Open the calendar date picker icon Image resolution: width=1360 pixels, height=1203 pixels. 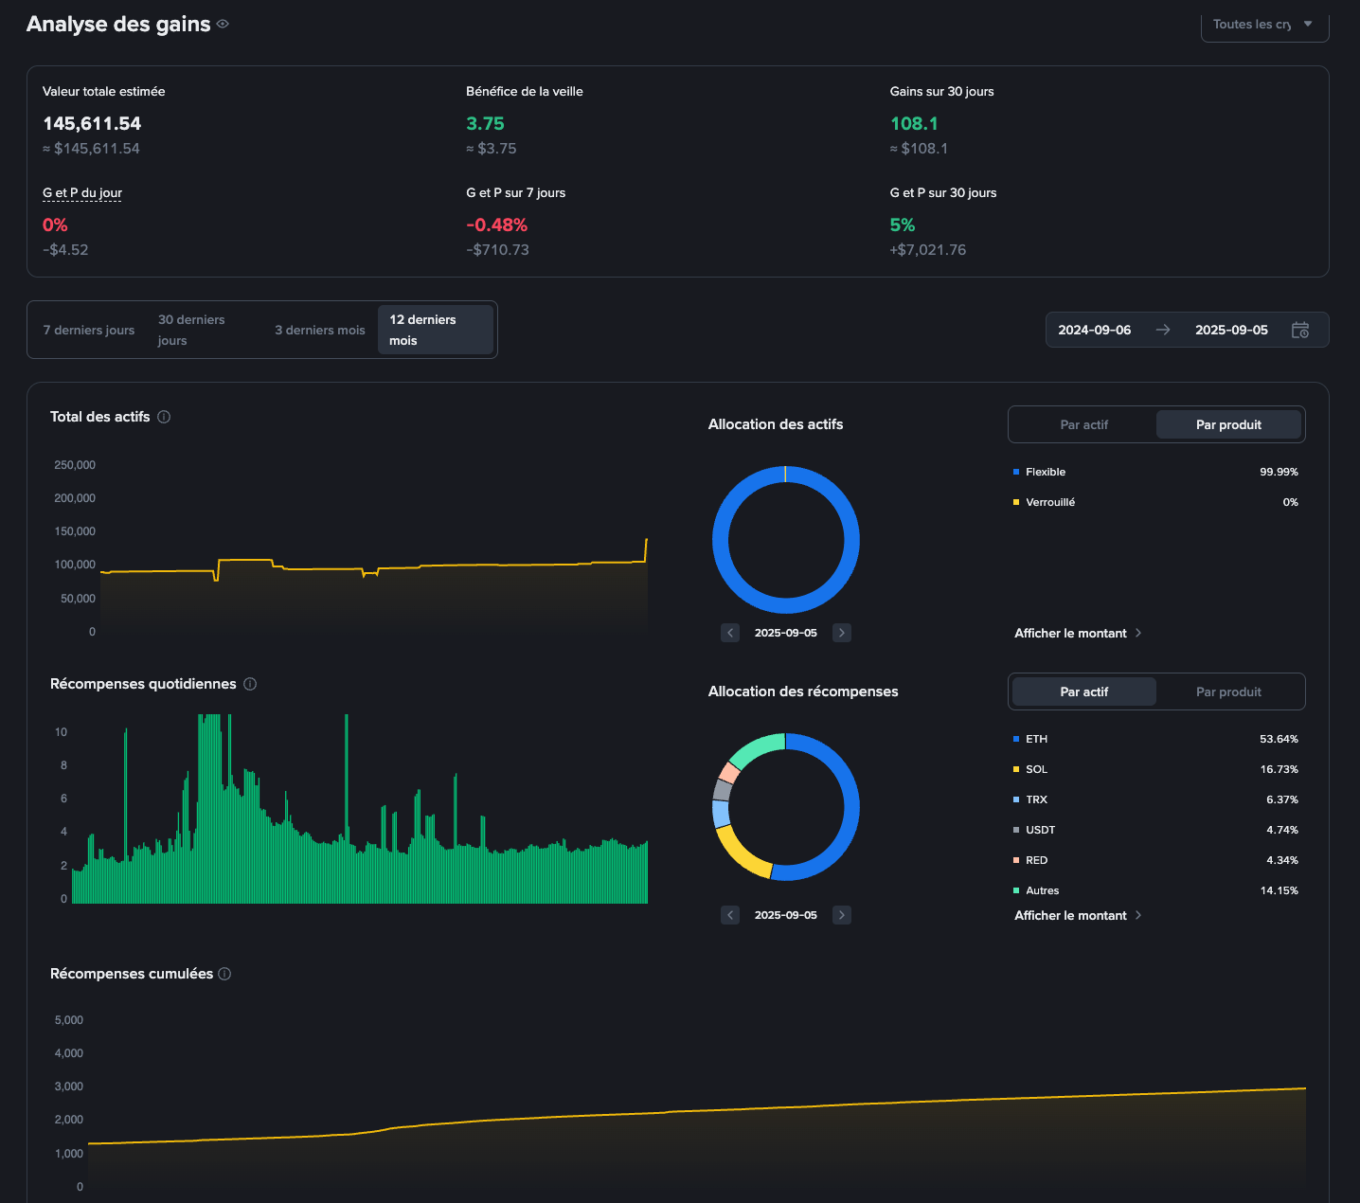1300,330
